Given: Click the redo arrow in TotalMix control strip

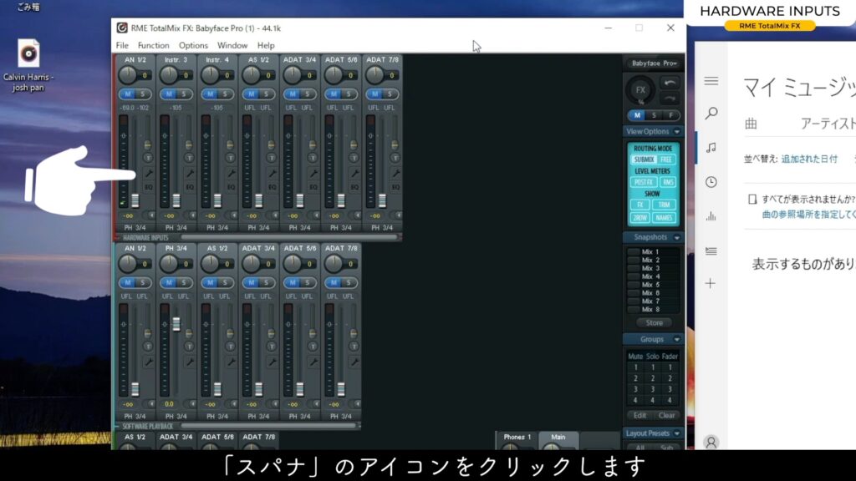Looking at the screenshot, I should (x=670, y=99).
